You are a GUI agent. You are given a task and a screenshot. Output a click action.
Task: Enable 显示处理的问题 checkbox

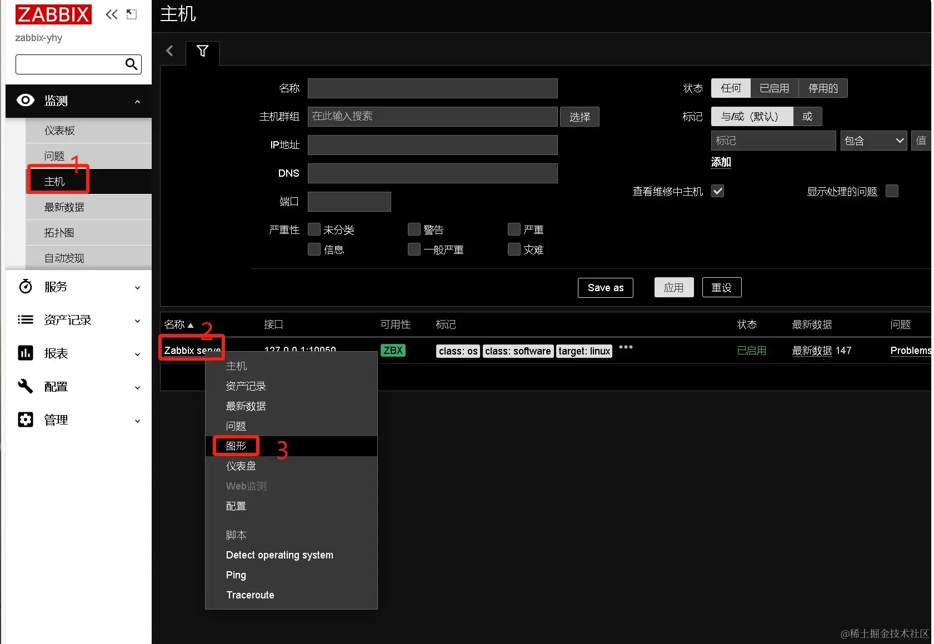tap(892, 191)
